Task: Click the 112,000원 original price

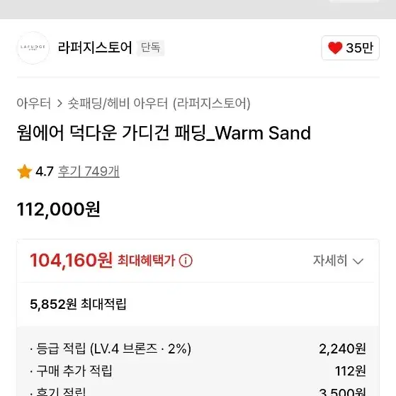Action: pyautogui.click(x=59, y=210)
